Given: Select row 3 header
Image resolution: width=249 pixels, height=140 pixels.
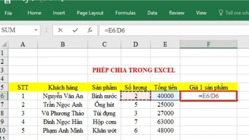Looking at the screenshot, I should [4, 70].
